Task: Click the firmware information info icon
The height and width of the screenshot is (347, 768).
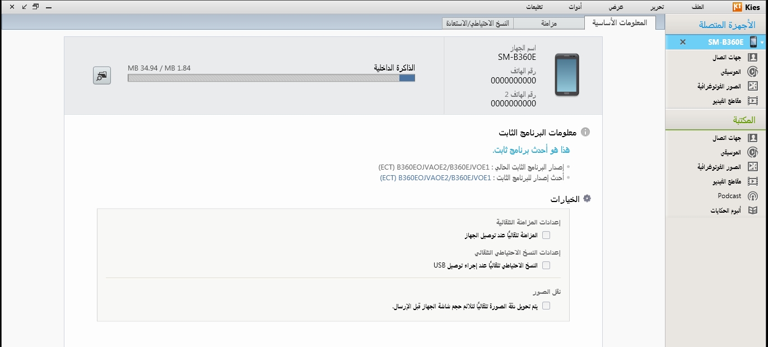Action: pos(585,133)
